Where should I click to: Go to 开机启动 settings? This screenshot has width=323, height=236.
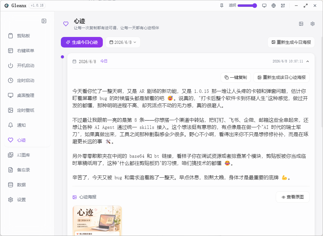click(x=27, y=66)
